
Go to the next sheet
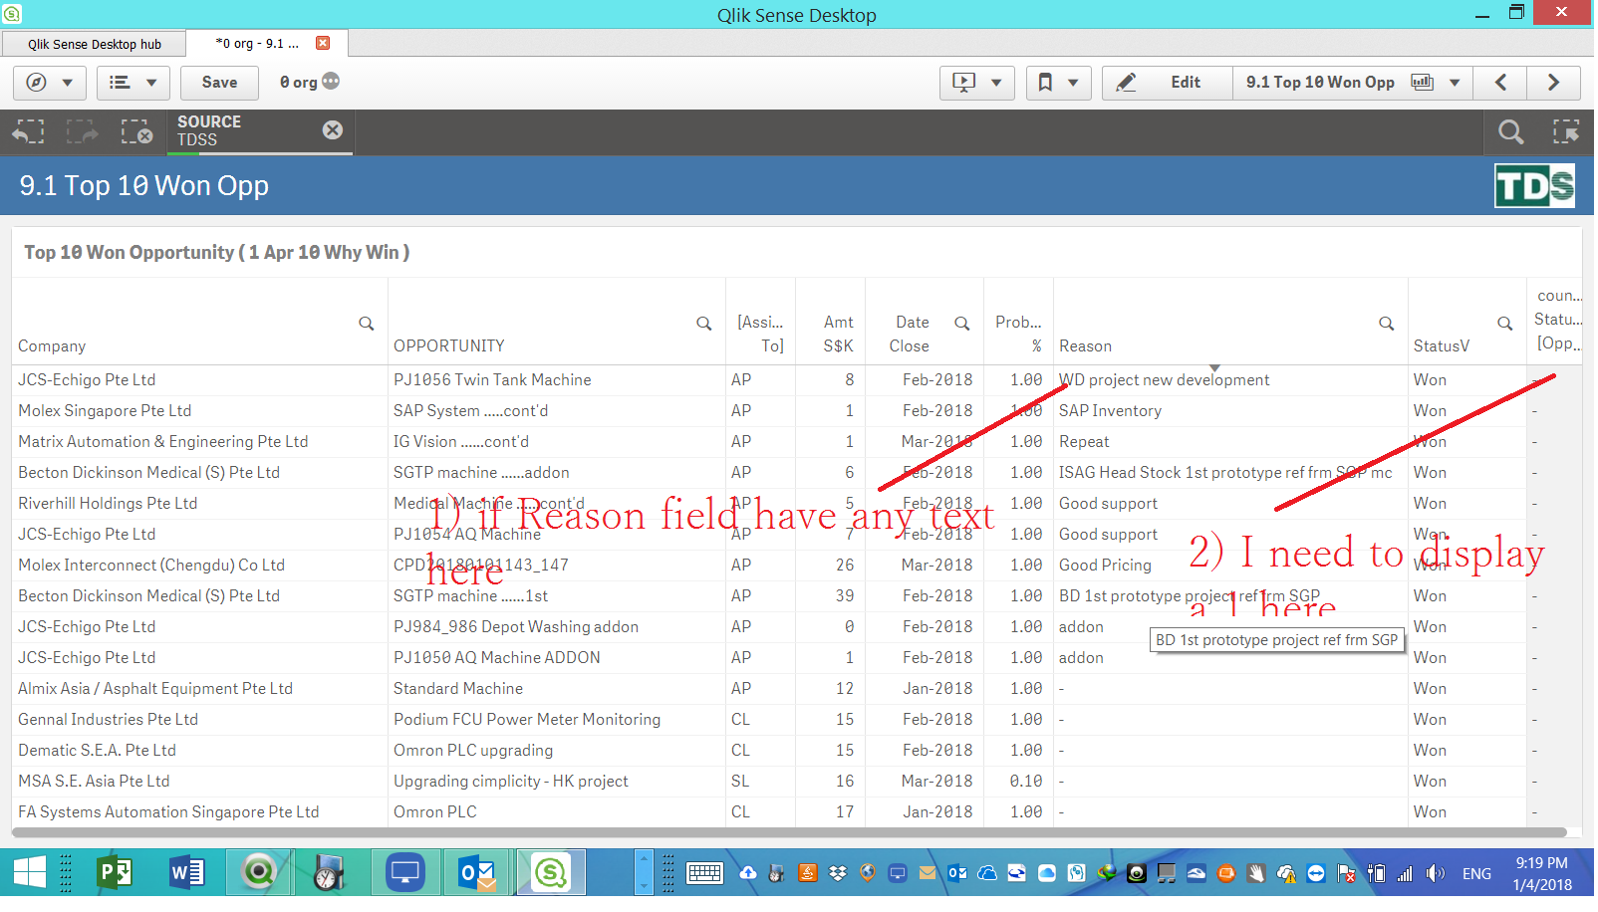(1553, 83)
